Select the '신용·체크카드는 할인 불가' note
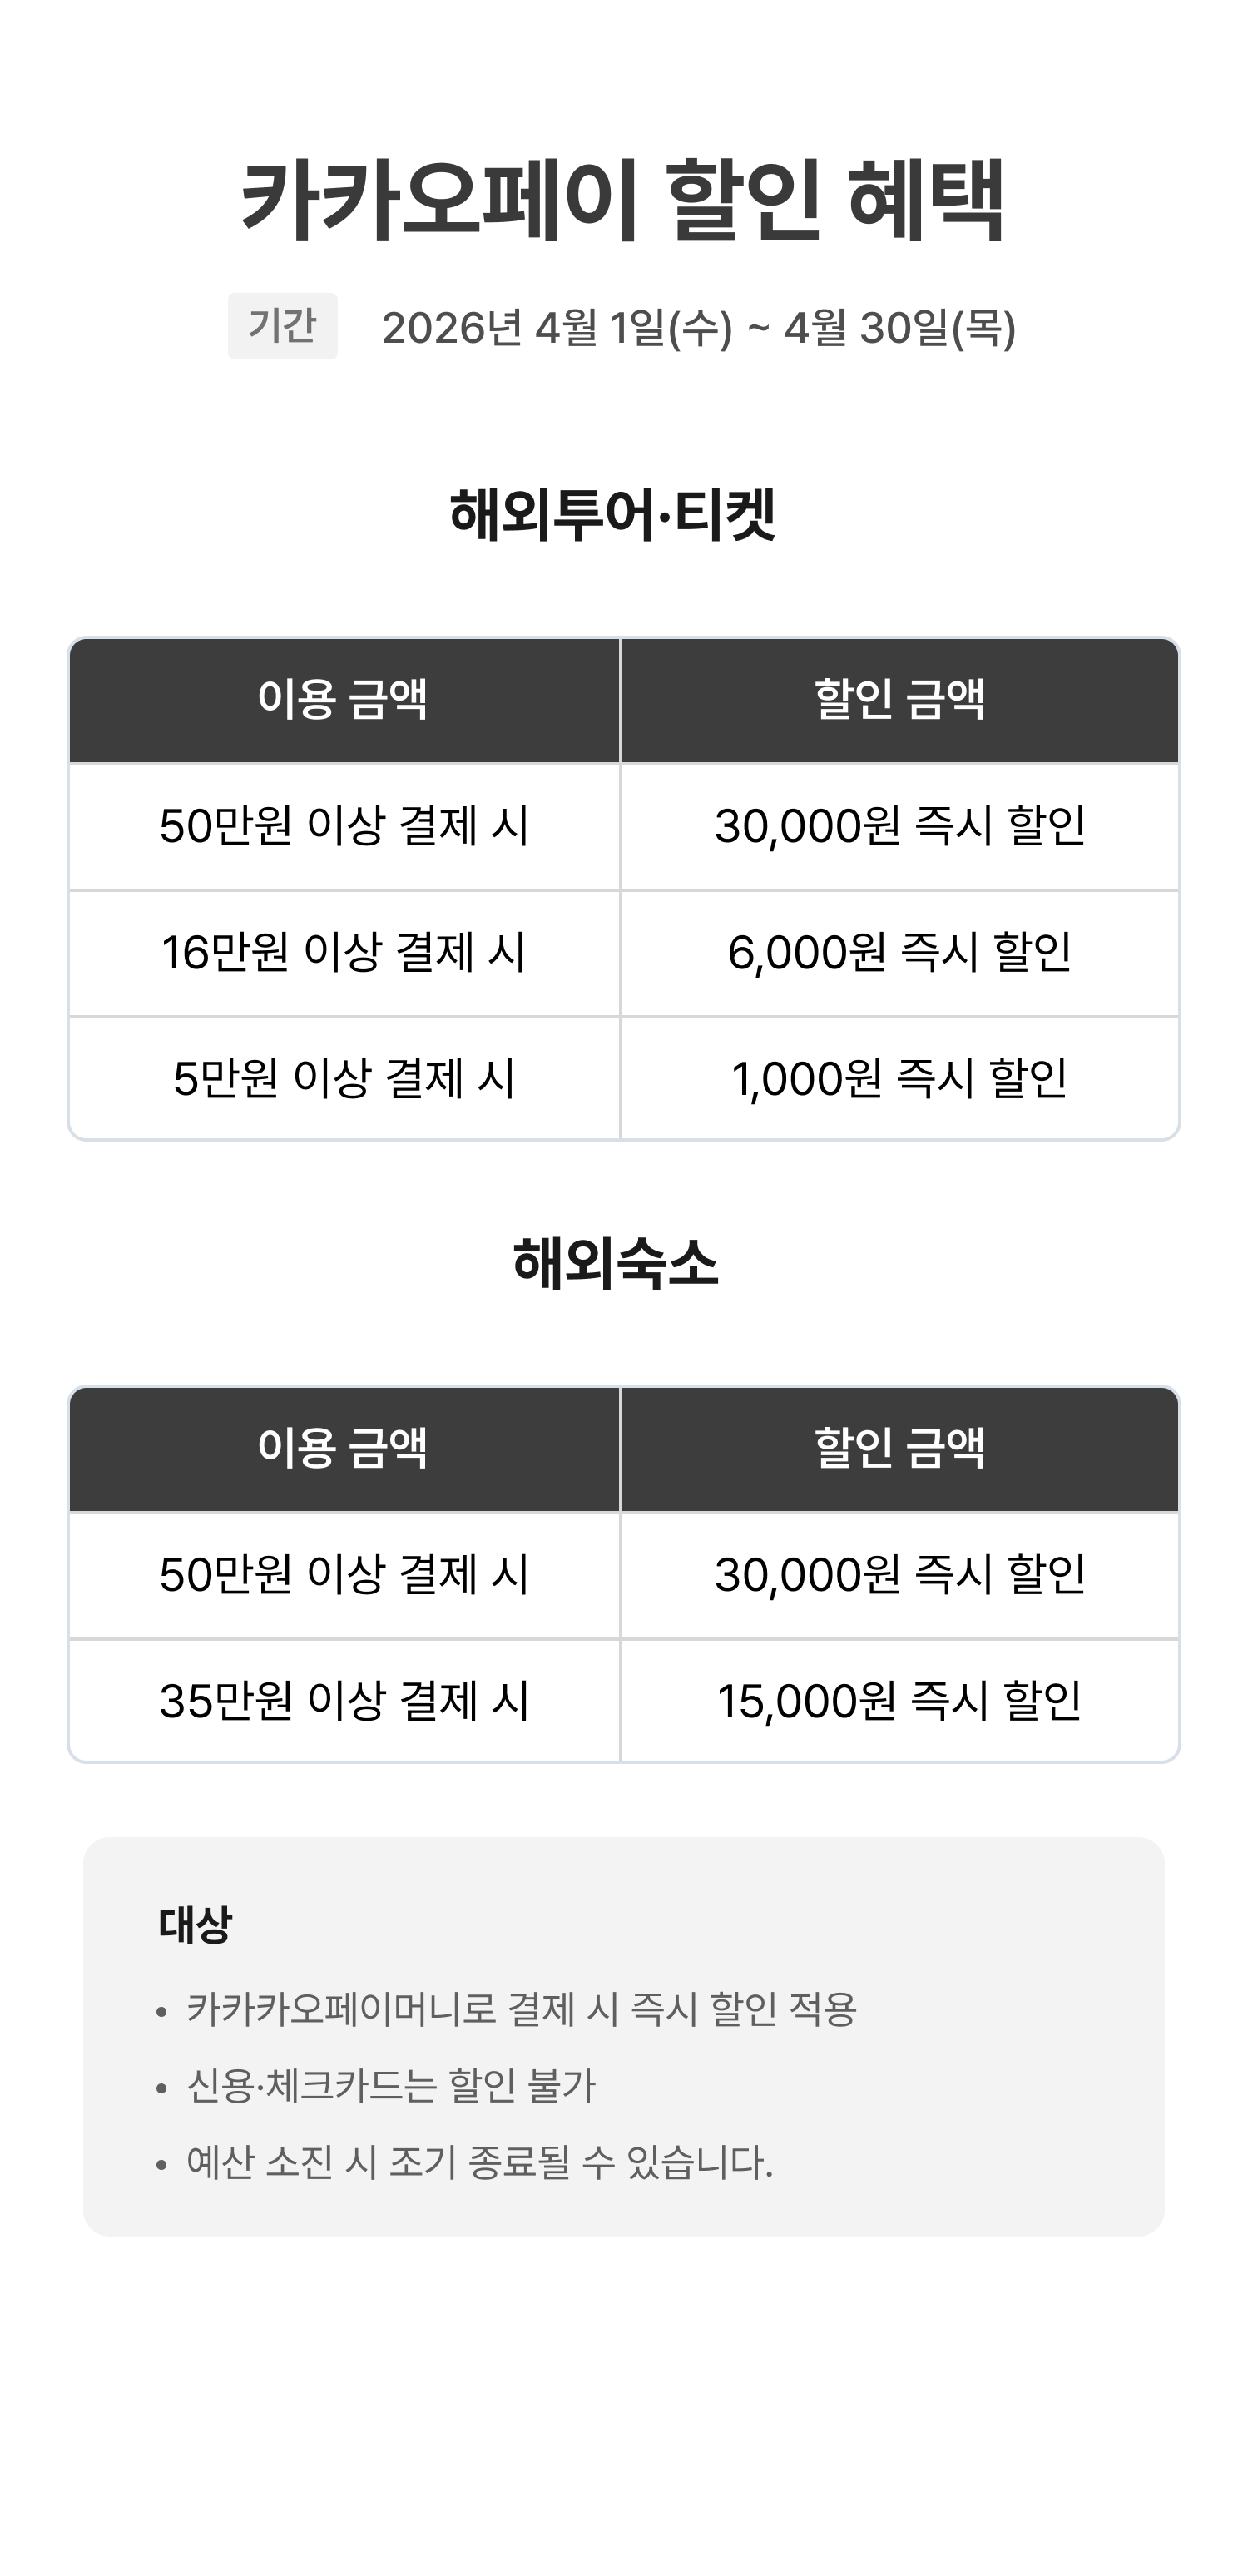Viewport: 1248px width, 2576px height. point(391,2086)
